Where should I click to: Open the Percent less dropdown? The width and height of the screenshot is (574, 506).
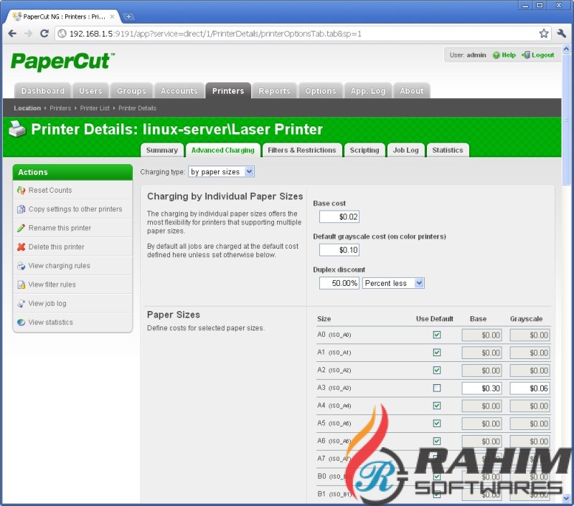point(393,283)
